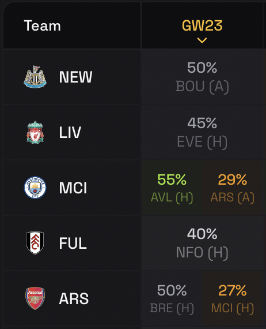This screenshot has width=266, height=329.
Task: Open Fulham's 40% NFO (H) fixture
Action: point(202,243)
